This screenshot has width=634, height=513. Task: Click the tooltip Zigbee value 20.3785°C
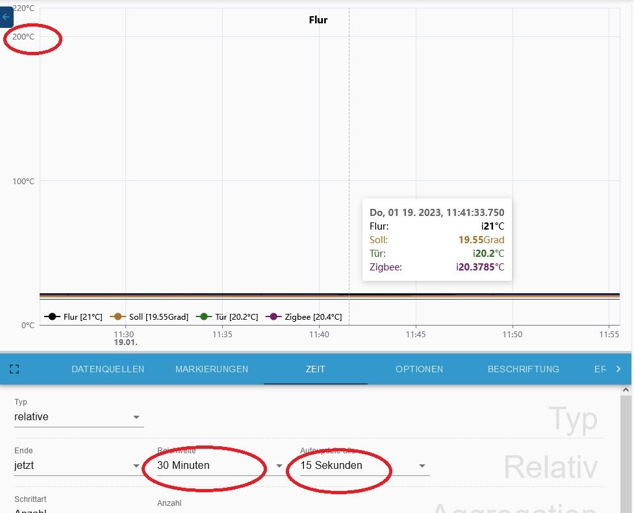480,267
